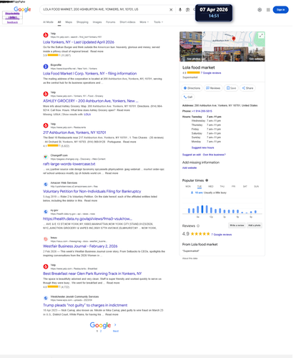The width and height of the screenshot is (296, 358).
Task: Click the next page arrow beside Google pagination logo
Action: coord(115,325)
